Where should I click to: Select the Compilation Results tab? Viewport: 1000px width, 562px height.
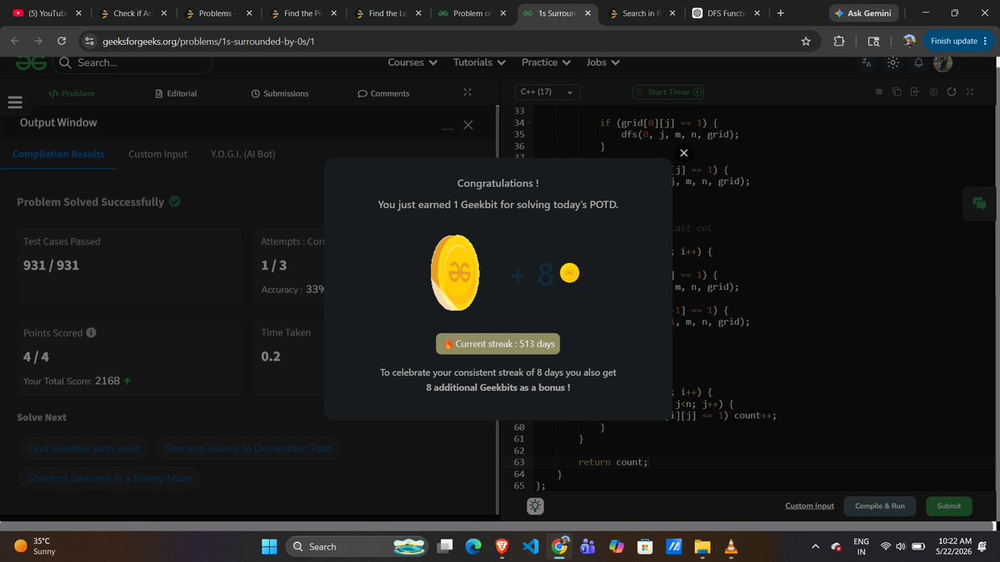[x=58, y=154]
